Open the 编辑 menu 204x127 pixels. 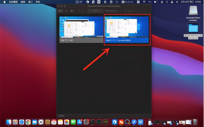click(23, 2)
